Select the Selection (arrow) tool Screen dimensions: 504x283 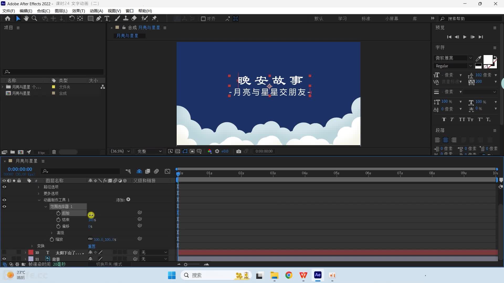coord(18,19)
